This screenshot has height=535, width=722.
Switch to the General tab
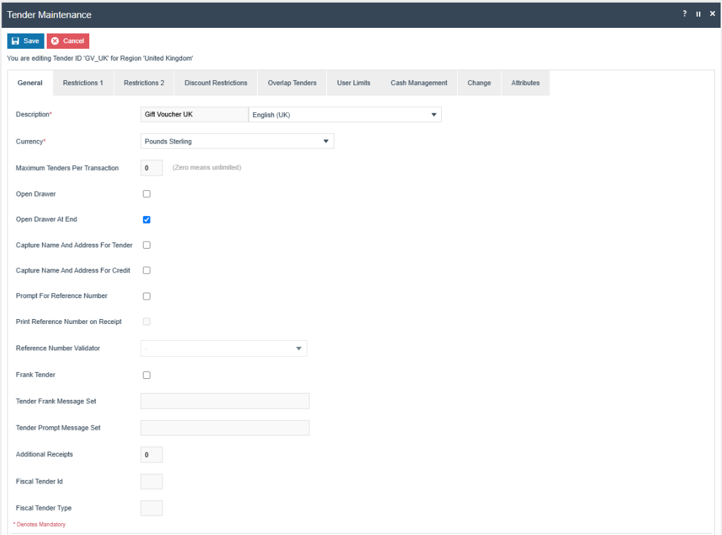[x=30, y=83]
